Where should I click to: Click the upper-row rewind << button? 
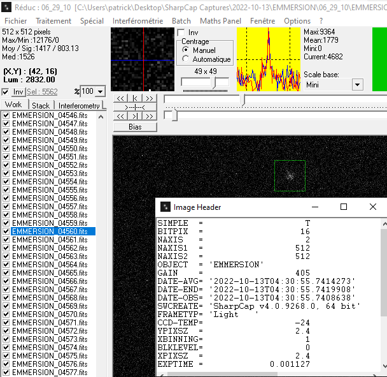click(120, 98)
